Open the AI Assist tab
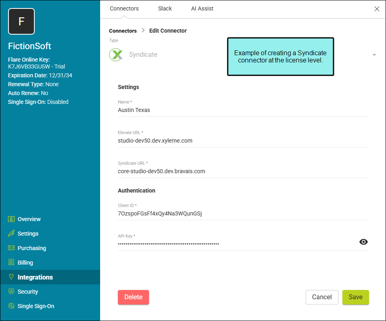This screenshot has width=386, height=321. point(202,8)
